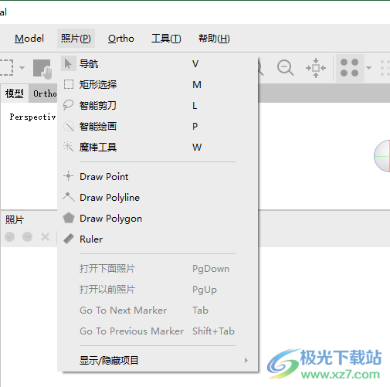Select 魔棒工具 magic wand
Screen dimensions: 390x387
(158, 147)
